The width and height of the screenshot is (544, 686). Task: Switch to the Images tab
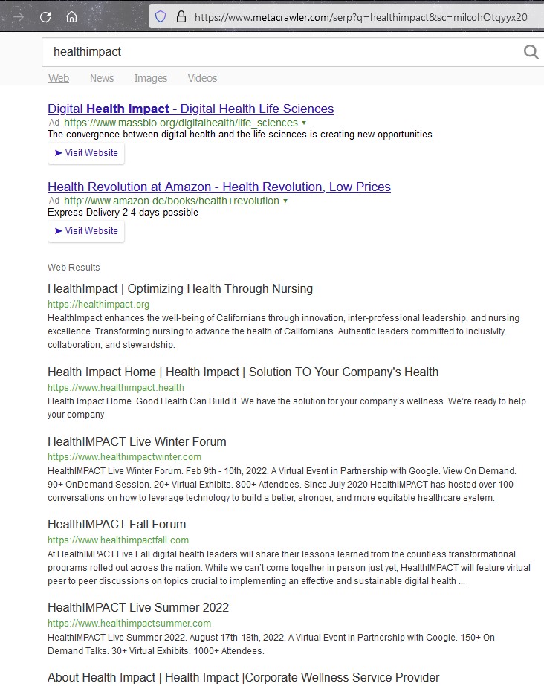(150, 78)
